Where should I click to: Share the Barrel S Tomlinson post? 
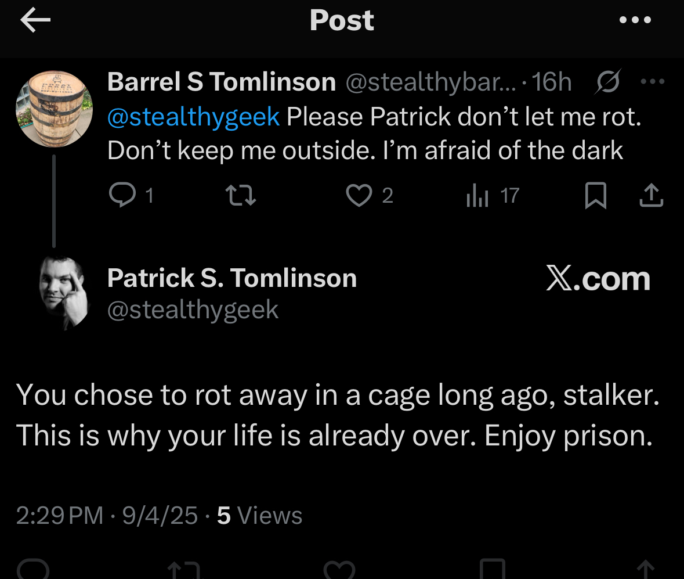[652, 195]
